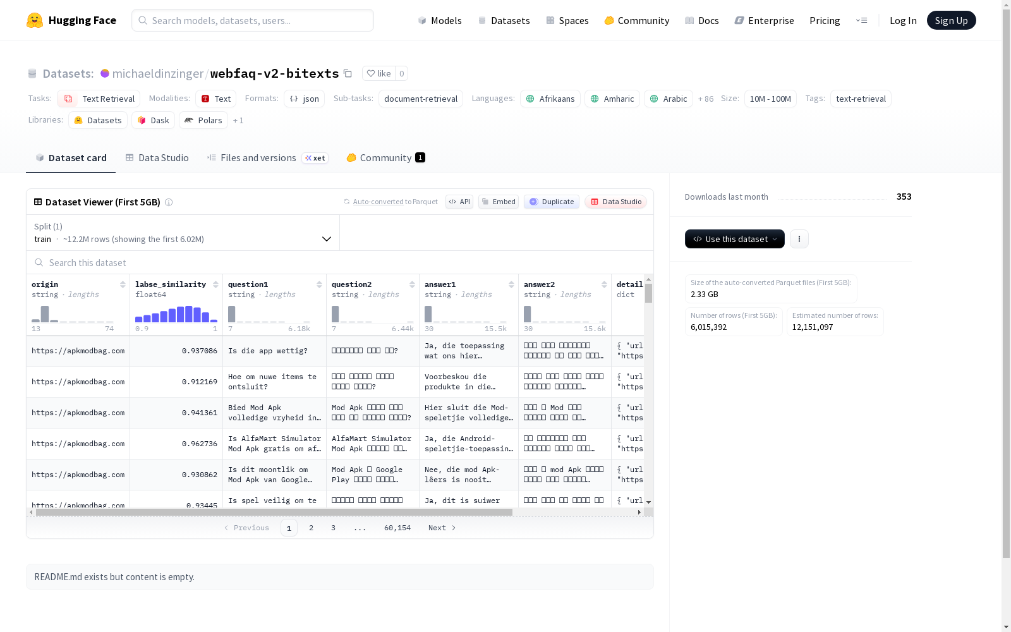
Task: Open the Files and versions tab
Action: click(x=267, y=158)
